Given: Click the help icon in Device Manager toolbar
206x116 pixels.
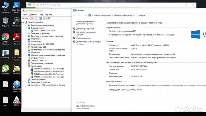Looking at the screenshot, I should 41,18.
